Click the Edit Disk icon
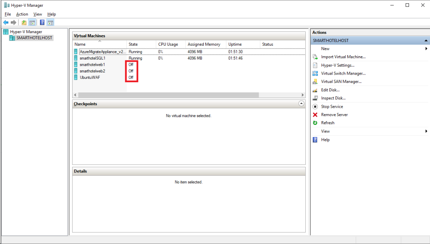 [315, 90]
